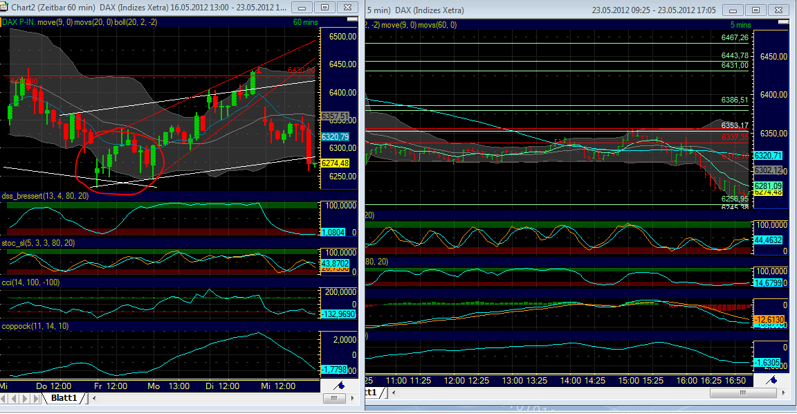Screen dimensions: 797x414
Task: Click the green 60 mins timeframe label
Action: pos(304,21)
